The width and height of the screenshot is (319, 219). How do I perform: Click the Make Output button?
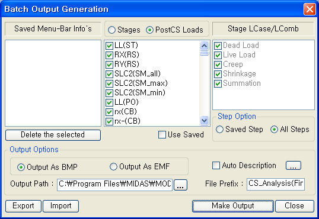[233, 206]
